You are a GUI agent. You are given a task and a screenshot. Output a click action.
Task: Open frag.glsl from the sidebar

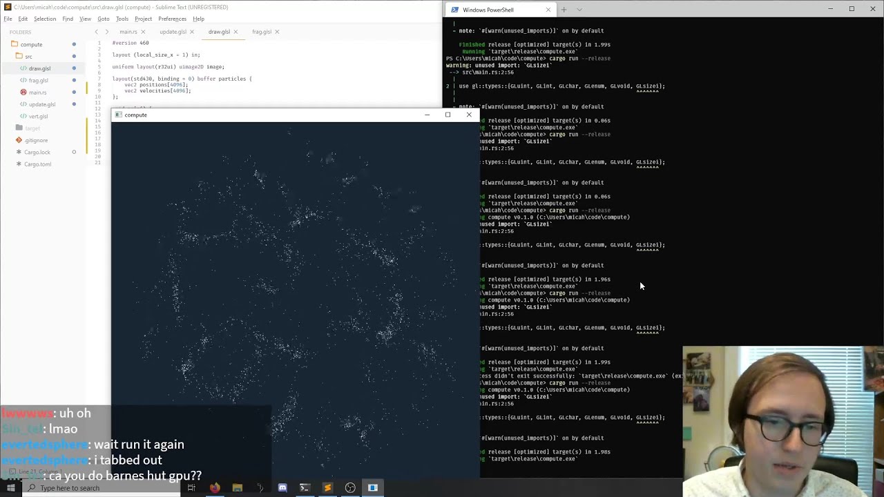tap(39, 80)
